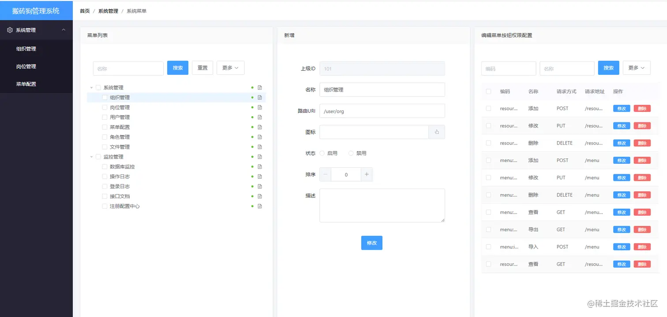This screenshot has height=317, width=667.
Task: Open the 更多 dropdown in the permission panel
Action: pos(637,68)
